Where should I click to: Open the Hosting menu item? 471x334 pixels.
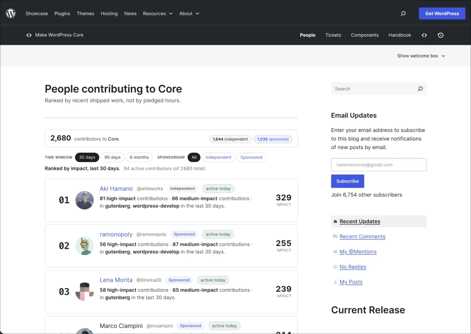pyautogui.click(x=109, y=13)
